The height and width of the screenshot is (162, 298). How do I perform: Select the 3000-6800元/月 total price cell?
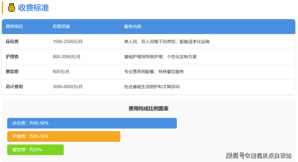[68, 87]
